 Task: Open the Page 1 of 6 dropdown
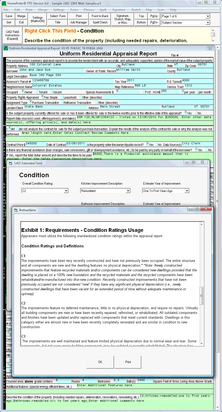(x=208, y=16)
